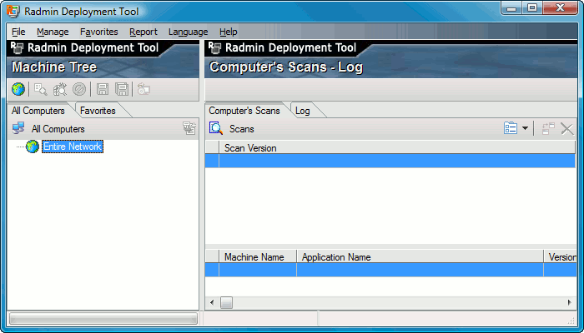Minimize the Radmin Deployment Tool window
Image resolution: width=584 pixels, height=333 pixels.
(511, 7)
